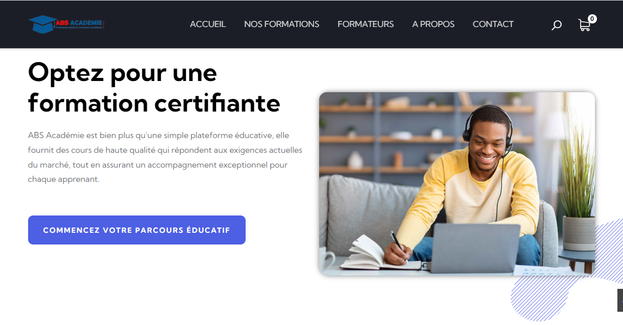Select Formateurs in the navigation bar

pos(366,24)
